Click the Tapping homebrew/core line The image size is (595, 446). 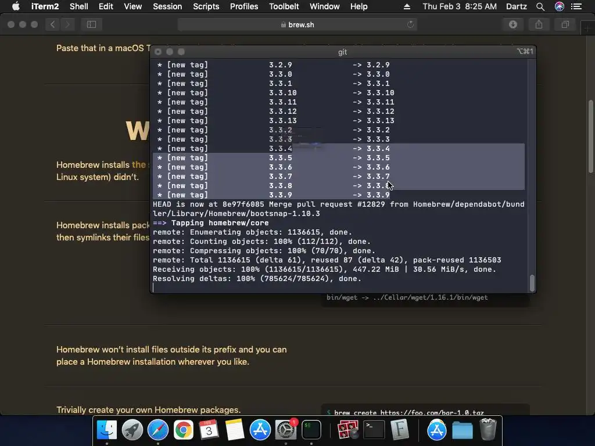(x=210, y=223)
